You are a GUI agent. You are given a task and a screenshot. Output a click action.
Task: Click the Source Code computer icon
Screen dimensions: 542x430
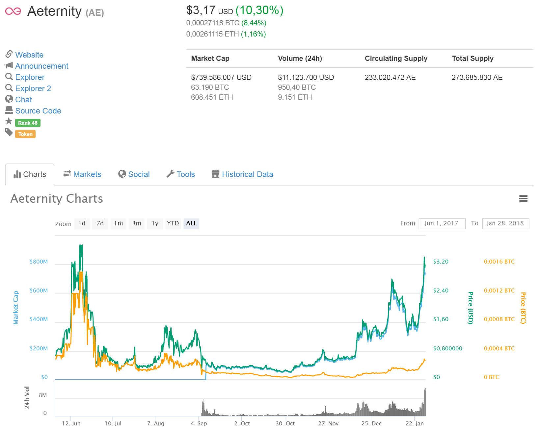click(9, 110)
